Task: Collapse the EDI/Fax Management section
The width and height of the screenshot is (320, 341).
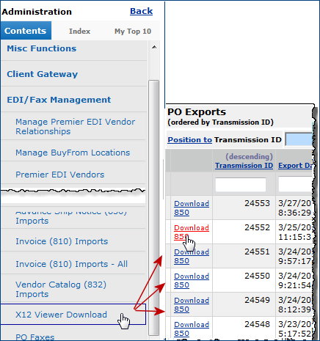Action: (x=59, y=100)
